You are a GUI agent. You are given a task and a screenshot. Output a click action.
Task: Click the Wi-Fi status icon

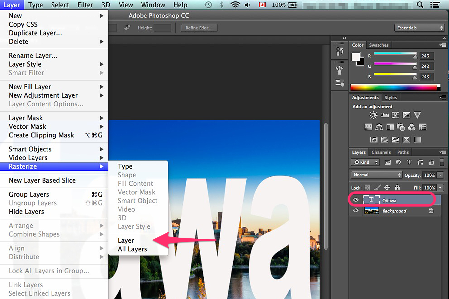pos(235,5)
